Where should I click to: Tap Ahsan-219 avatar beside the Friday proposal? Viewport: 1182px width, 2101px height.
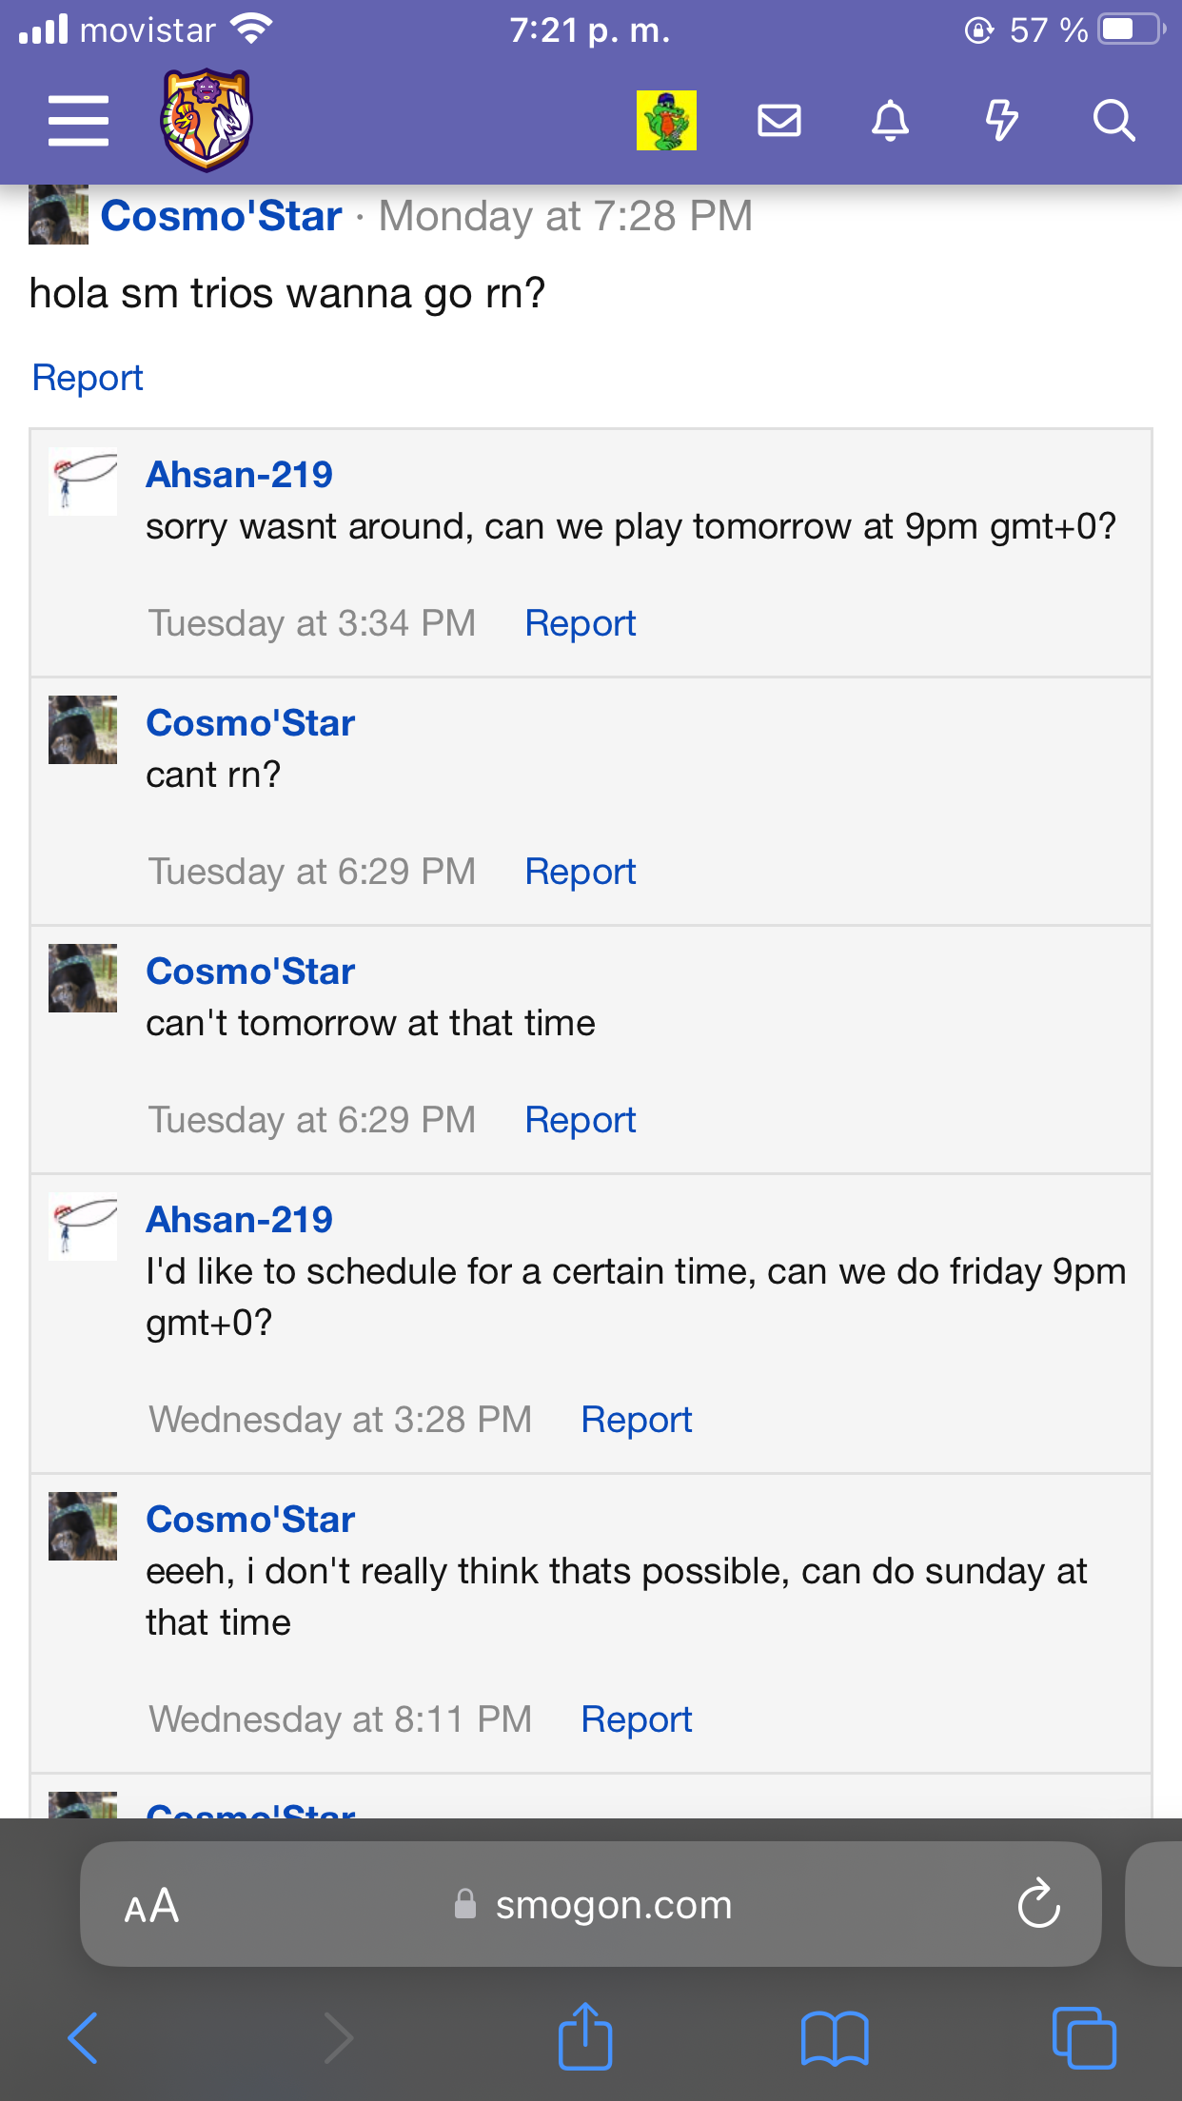click(83, 1227)
